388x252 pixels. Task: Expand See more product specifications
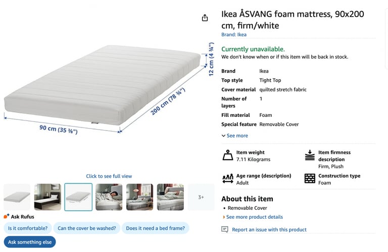pyautogui.click(x=234, y=136)
